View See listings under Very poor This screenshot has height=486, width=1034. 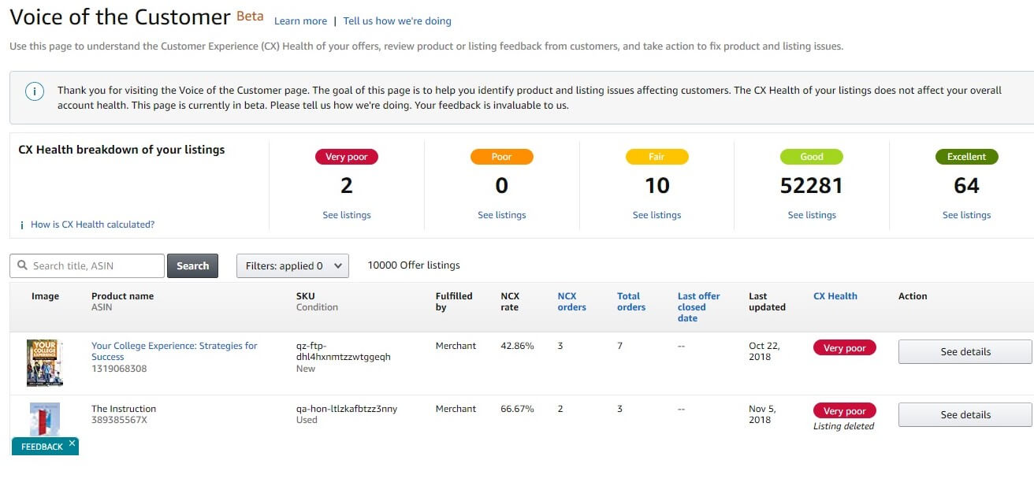[347, 214]
